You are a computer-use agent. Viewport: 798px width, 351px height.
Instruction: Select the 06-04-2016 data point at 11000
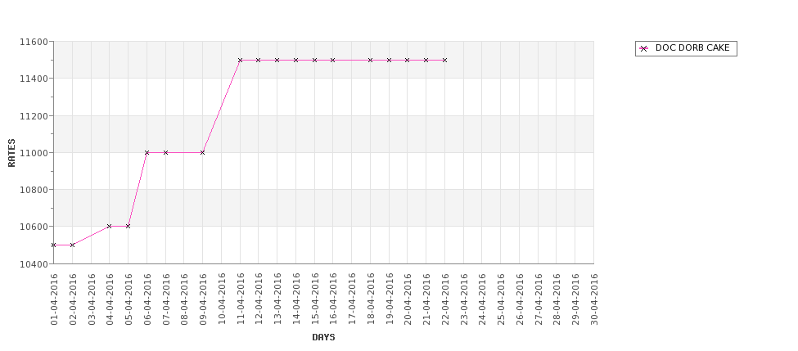coord(147,153)
